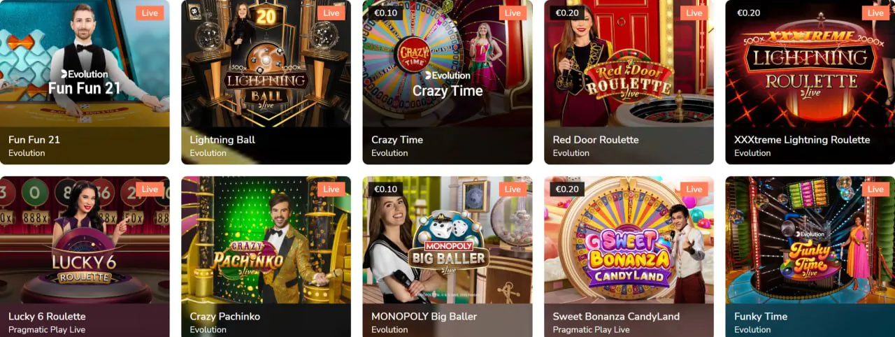Click the Live badge on Fun Fun 21
This screenshot has width=895, height=337.
click(150, 13)
